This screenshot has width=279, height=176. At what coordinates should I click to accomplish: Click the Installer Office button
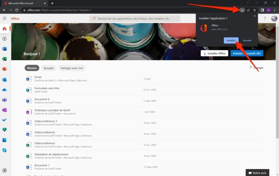click(214, 53)
